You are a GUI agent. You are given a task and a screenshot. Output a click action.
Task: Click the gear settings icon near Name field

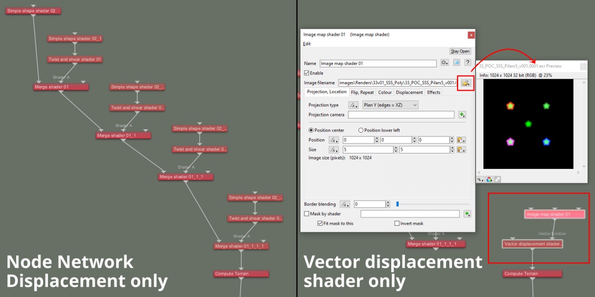tap(444, 62)
